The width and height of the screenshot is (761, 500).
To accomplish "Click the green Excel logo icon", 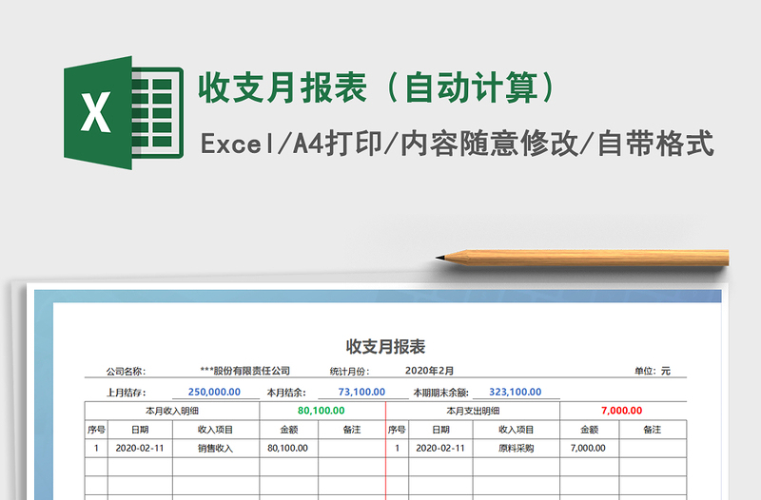I will (x=122, y=113).
